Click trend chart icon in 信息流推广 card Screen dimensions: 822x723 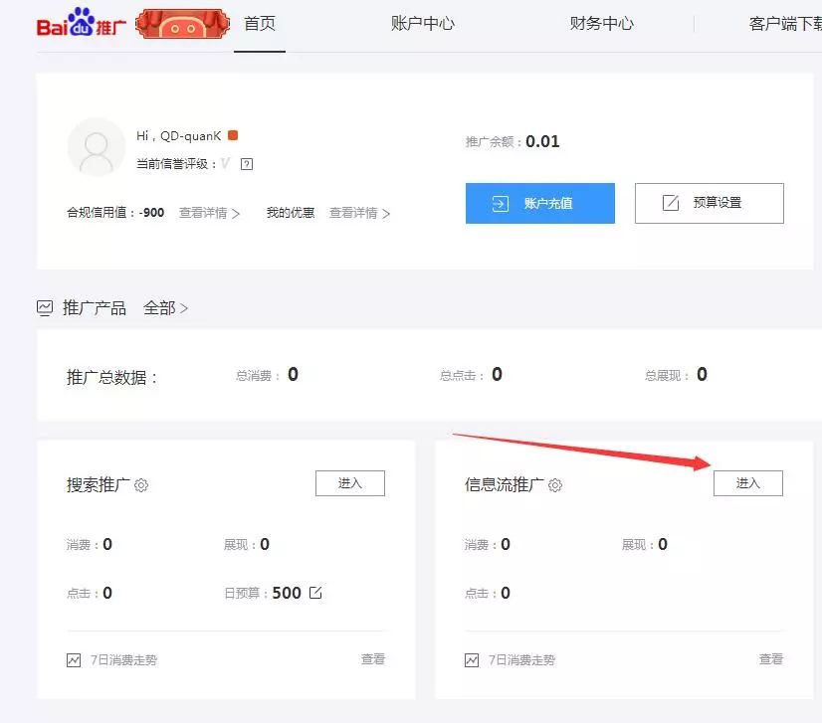point(472,660)
